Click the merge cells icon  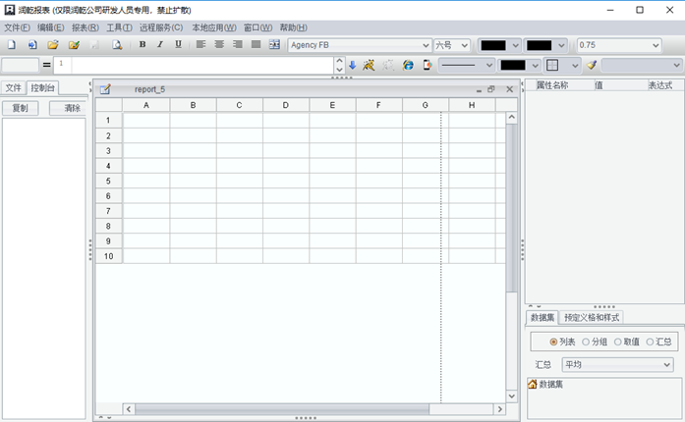(x=274, y=44)
